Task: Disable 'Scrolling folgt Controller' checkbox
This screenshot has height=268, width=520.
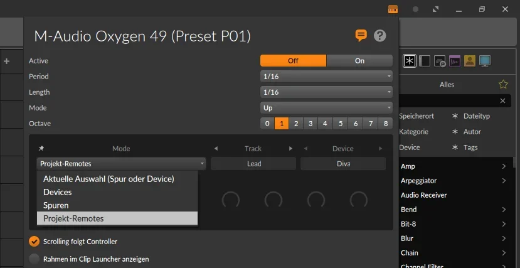Action: [34, 241]
